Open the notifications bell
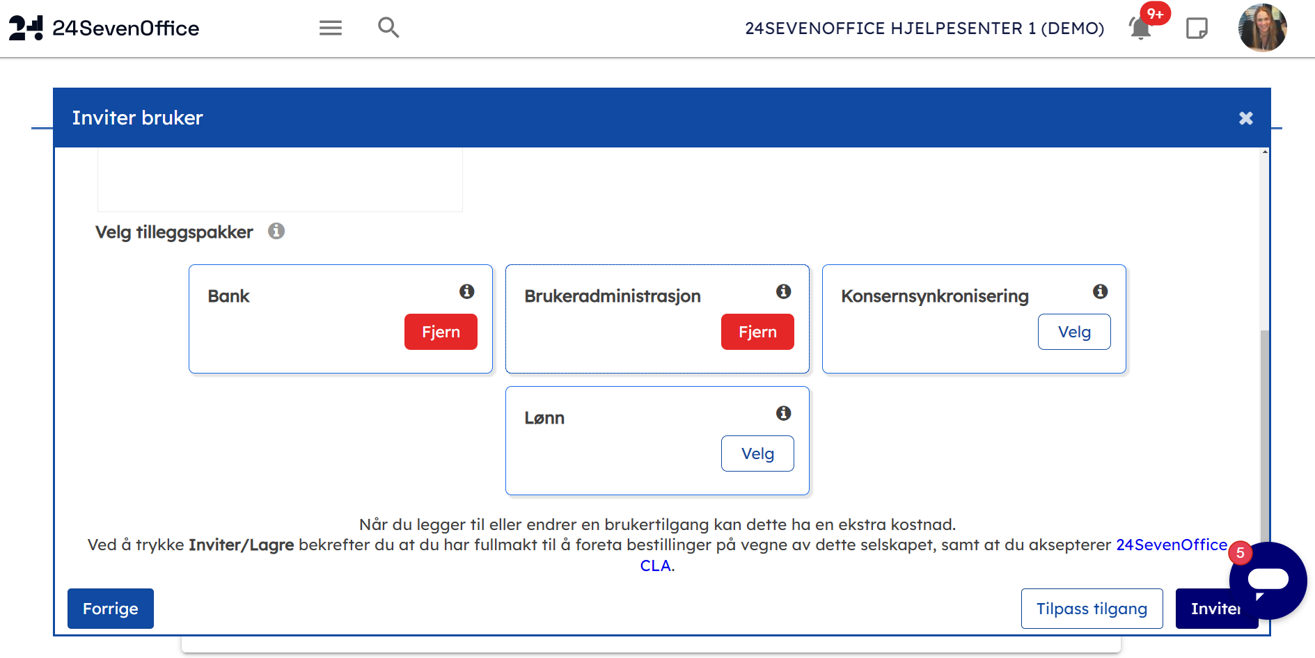 click(1140, 29)
